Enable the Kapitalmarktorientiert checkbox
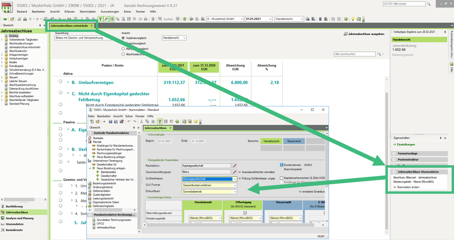Screen dimensions: 454x240 tap(281, 179)
